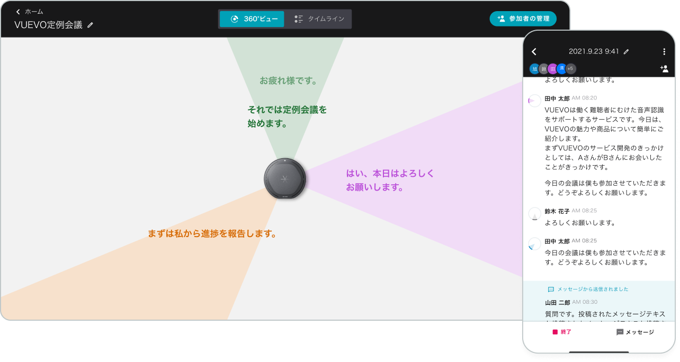Tap the speaker name 山田 二郎
The image size is (680, 362).
click(558, 303)
